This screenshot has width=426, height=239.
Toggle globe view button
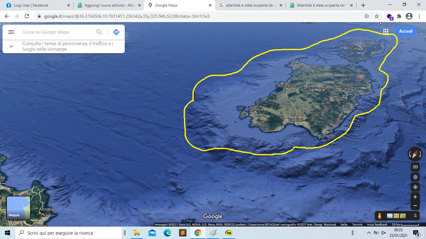tap(415, 177)
